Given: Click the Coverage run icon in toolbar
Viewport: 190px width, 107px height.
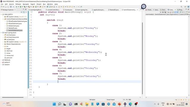Looking at the screenshot, I should pos(25,7).
